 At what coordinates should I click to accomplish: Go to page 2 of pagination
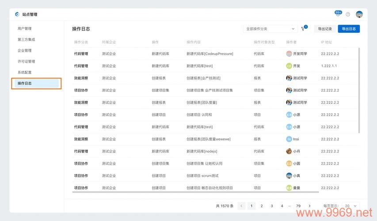[x=262, y=206]
